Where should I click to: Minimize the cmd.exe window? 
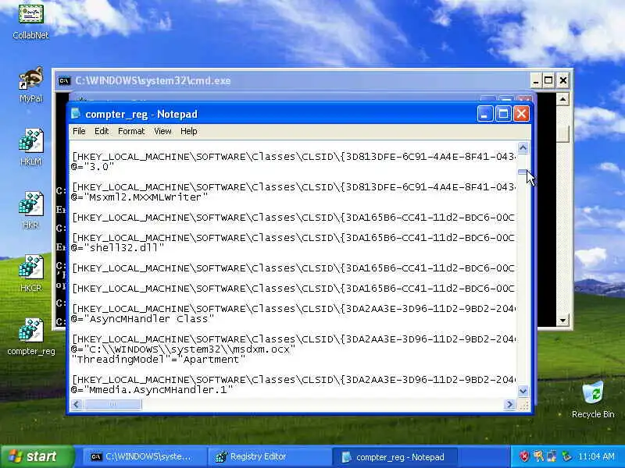pos(536,81)
